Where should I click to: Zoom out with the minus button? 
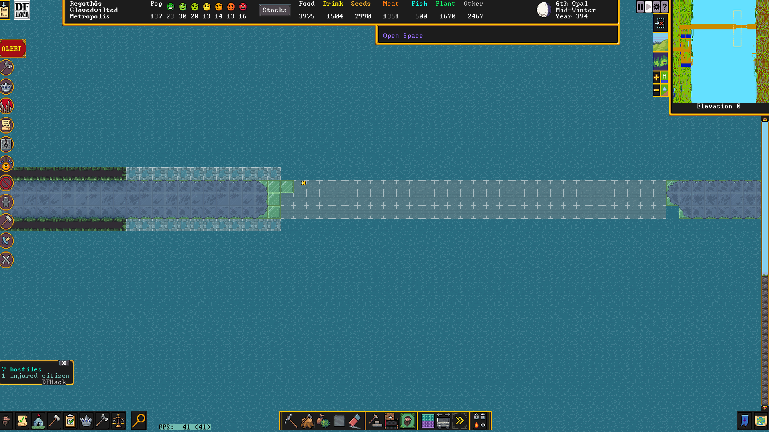pyautogui.click(x=657, y=90)
